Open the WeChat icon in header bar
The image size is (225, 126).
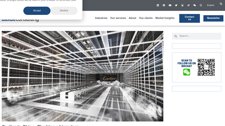pos(195,5)
